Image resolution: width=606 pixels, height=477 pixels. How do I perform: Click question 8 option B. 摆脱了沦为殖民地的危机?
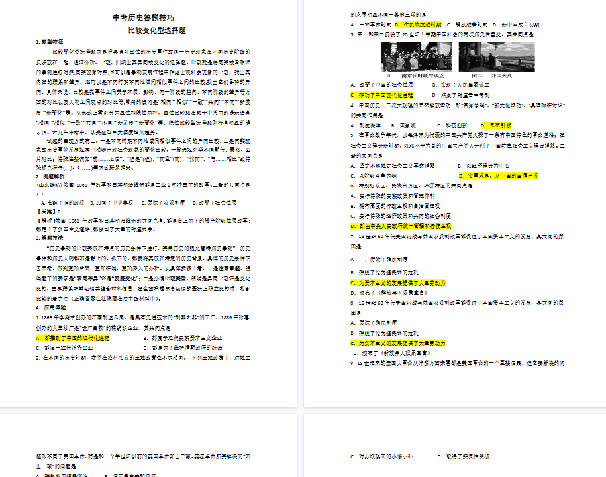(385, 333)
